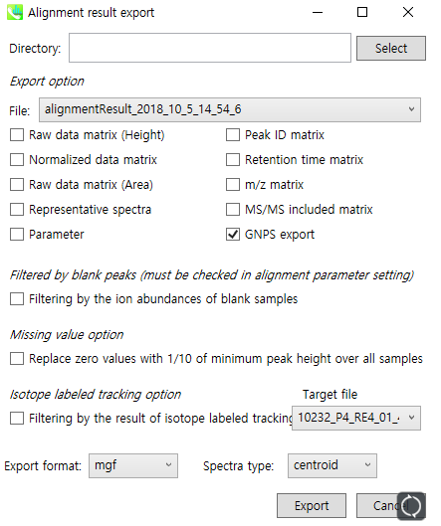Minimize the Alignment result export window
Screen dimensions: 441x526
tap(318, 12)
